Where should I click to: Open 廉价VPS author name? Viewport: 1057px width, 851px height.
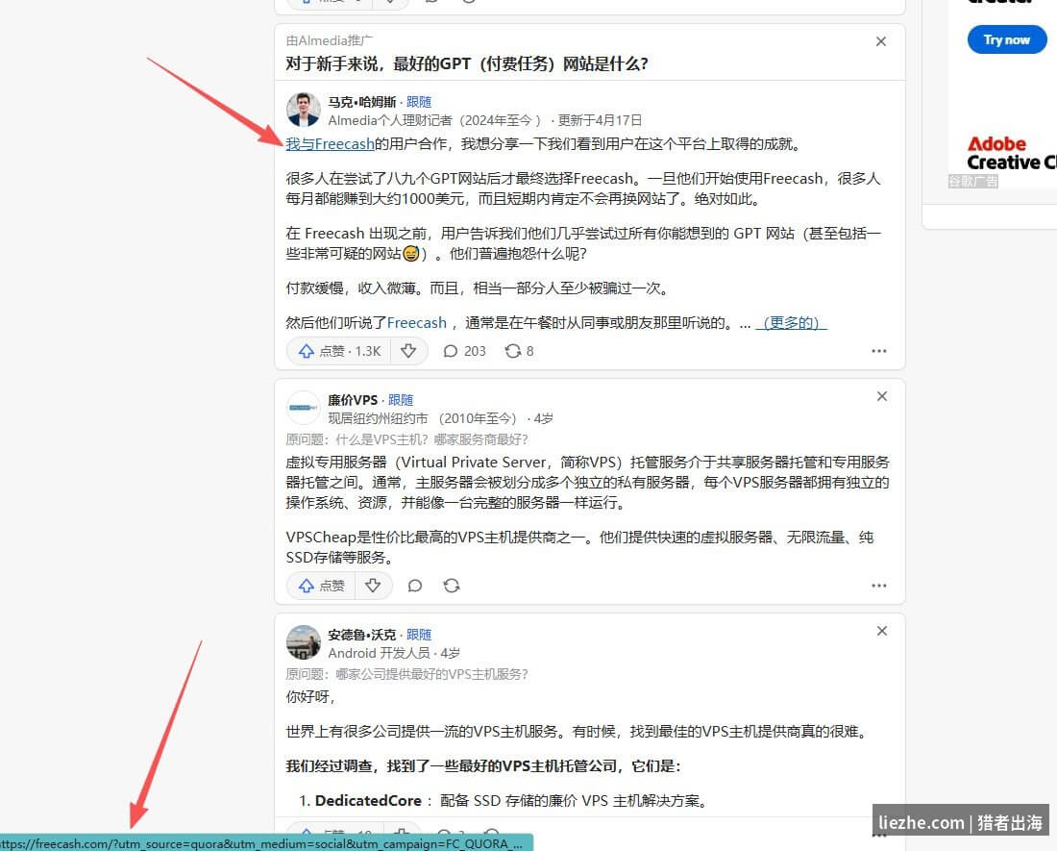pos(353,400)
